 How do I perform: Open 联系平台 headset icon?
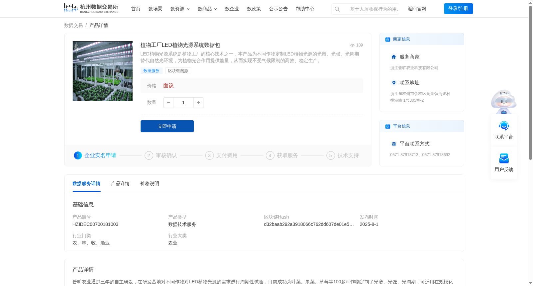pyautogui.click(x=504, y=126)
